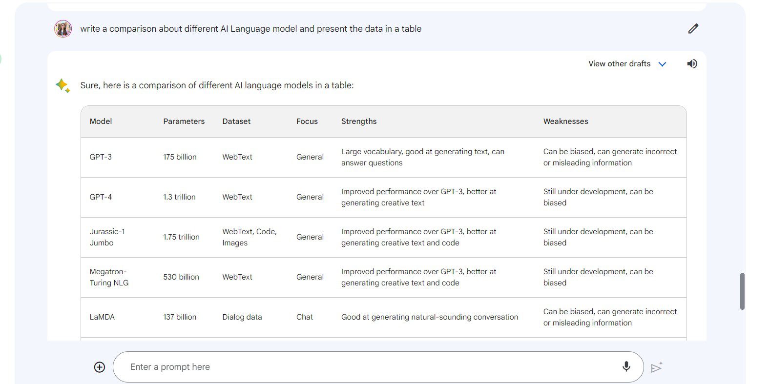Screen dimensions: 770x384
Task: Click the Dialog data cell
Action: [x=242, y=317]
